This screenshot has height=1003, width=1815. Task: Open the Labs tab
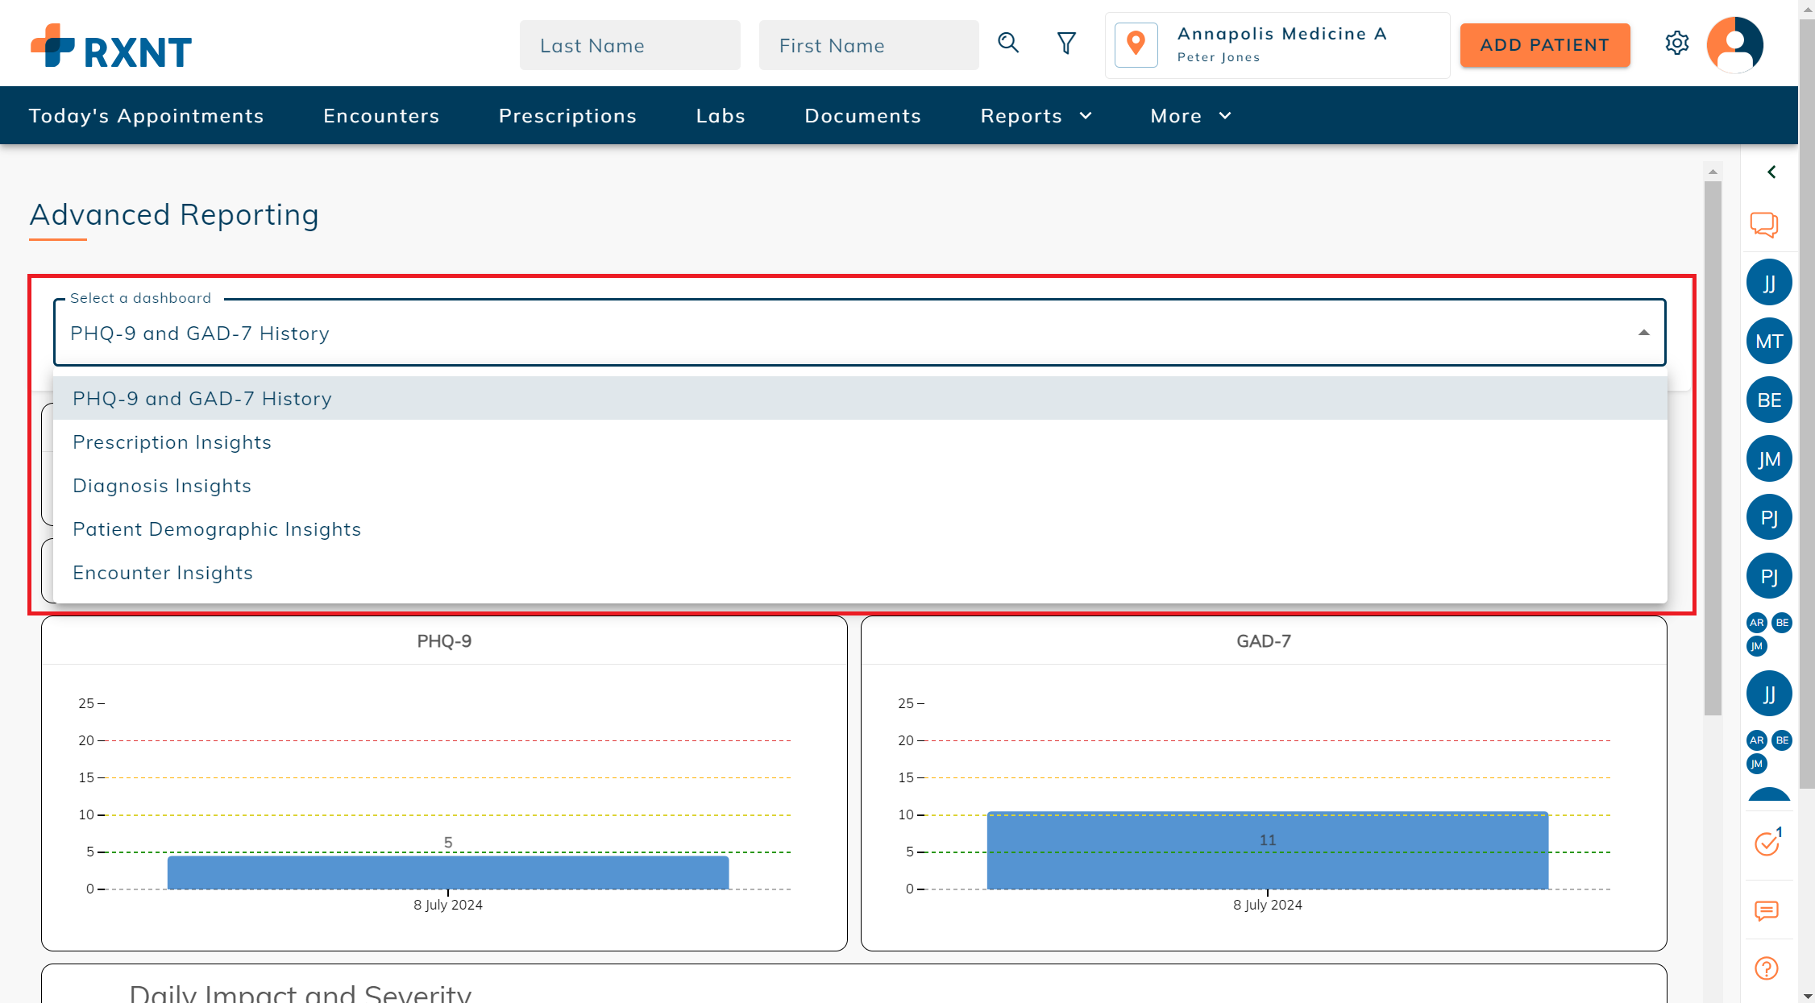point(721,116)
